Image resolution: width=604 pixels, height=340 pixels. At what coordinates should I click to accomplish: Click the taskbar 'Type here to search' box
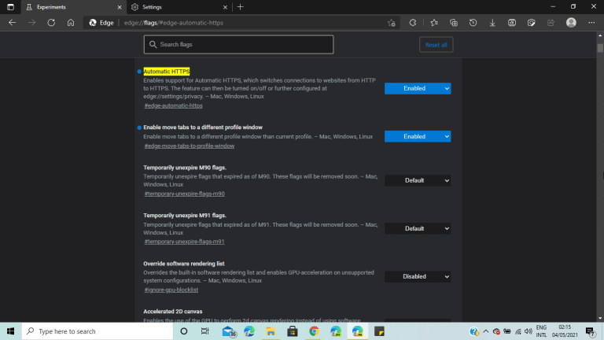[x=98, y=331]
